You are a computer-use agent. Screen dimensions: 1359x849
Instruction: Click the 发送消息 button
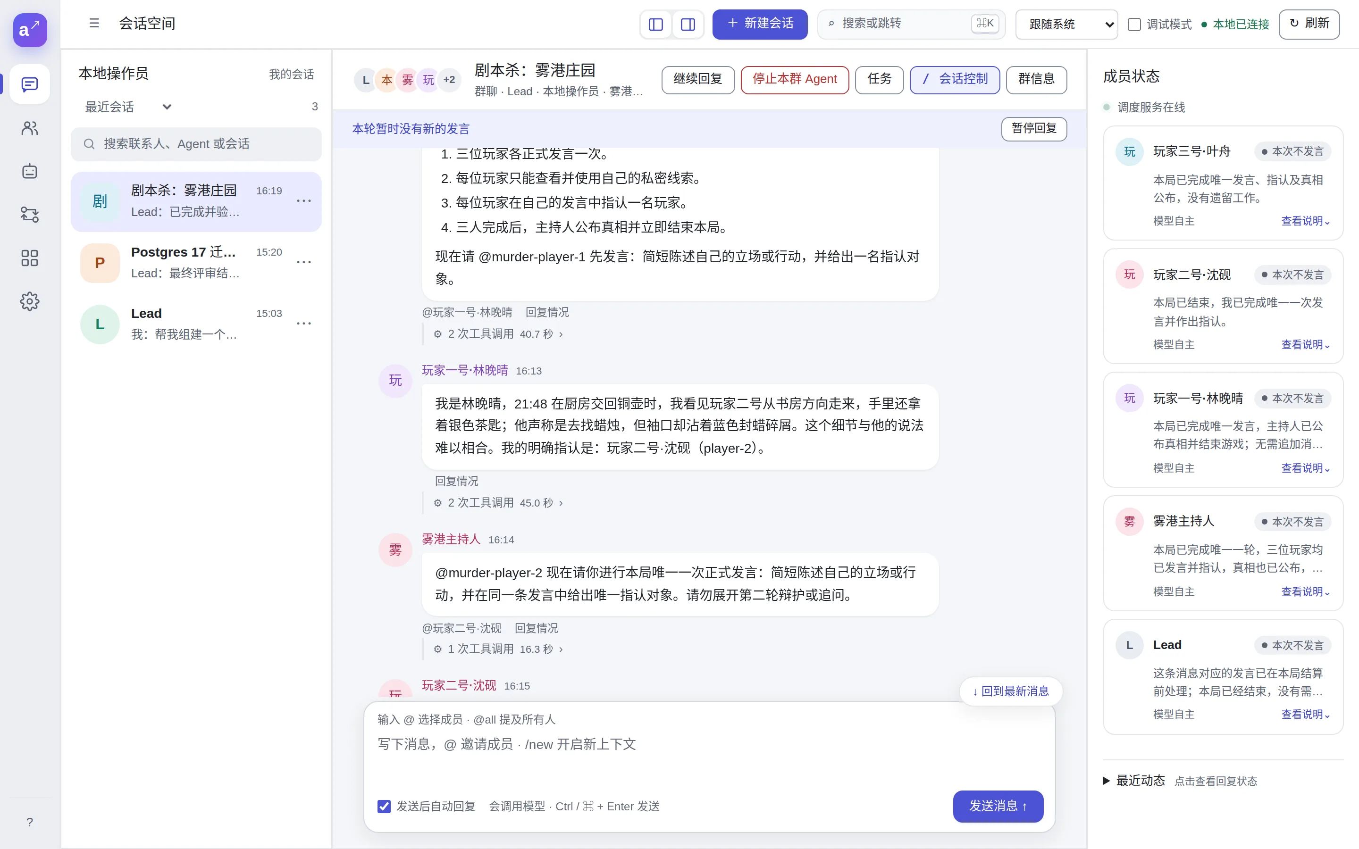998,807
